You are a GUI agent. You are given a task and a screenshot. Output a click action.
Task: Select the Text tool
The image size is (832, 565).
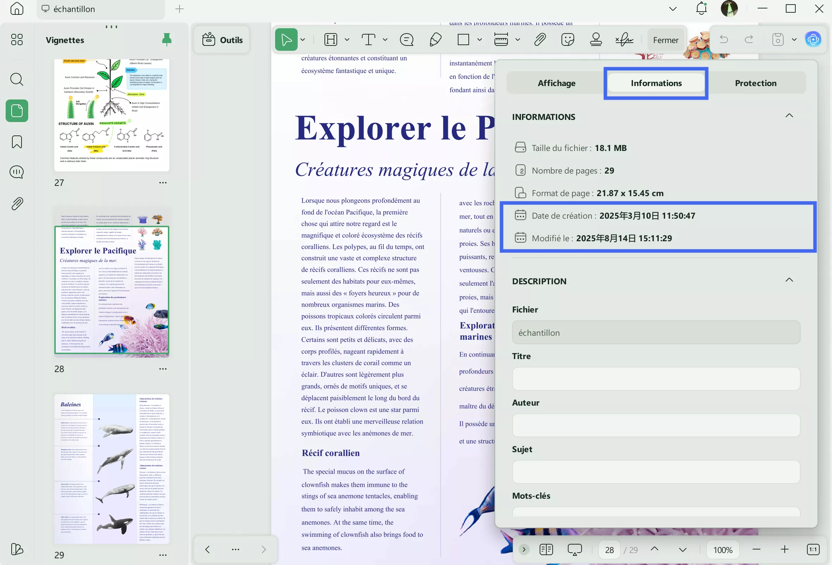pyautogui.click(x=369, y=40)
